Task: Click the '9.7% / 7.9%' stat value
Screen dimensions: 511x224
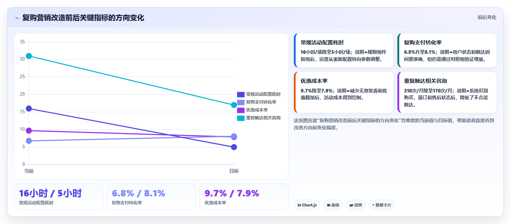Action: (231, 194)
